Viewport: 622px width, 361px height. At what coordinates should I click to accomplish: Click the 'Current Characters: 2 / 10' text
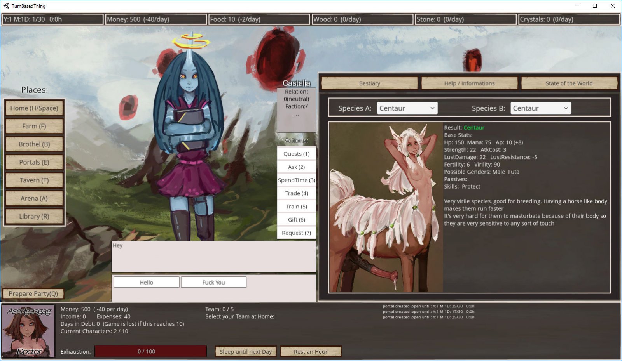94,331
